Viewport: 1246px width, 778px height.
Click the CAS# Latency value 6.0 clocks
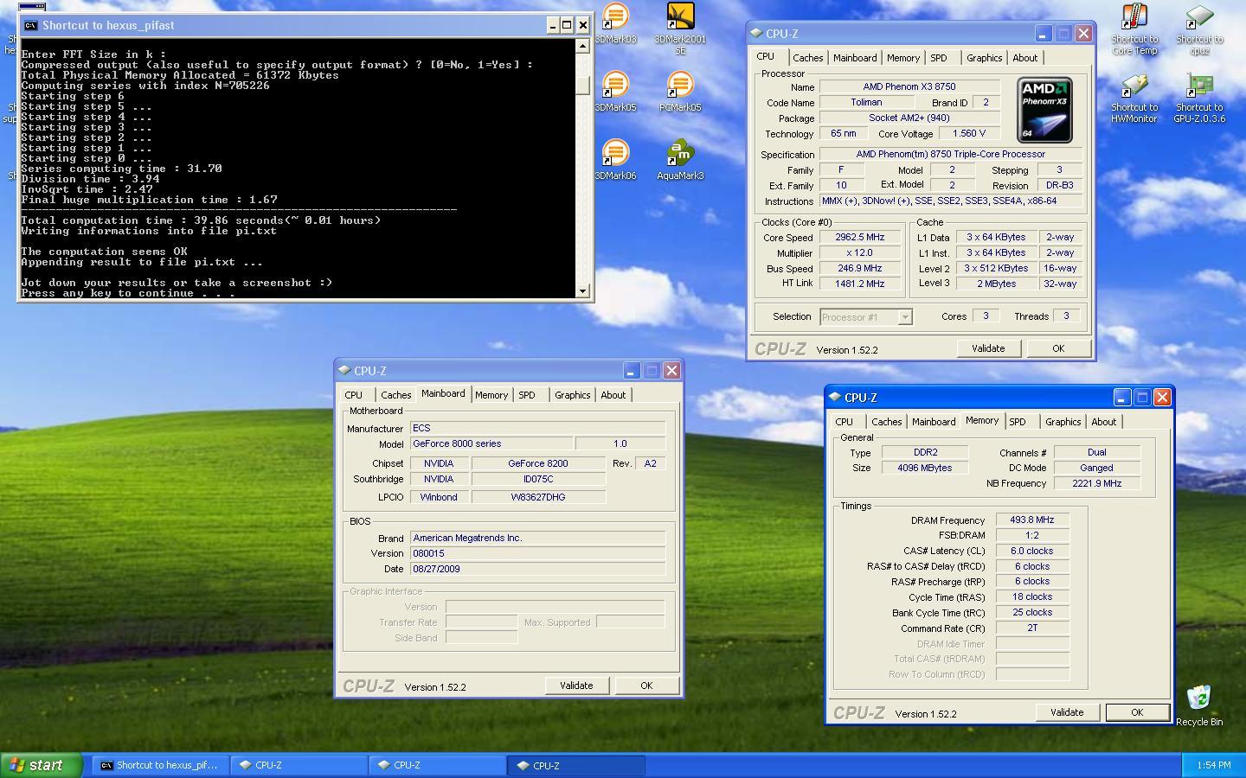coord(1032,551)
